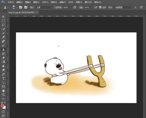
Task: Open the blending mode dropdown
Action: pos(44,7)
